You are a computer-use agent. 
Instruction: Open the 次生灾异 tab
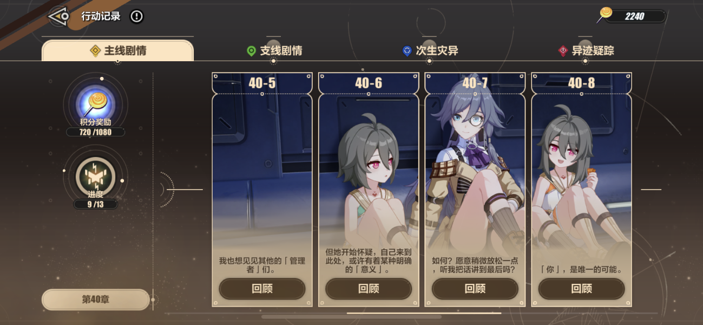[429, 50]
